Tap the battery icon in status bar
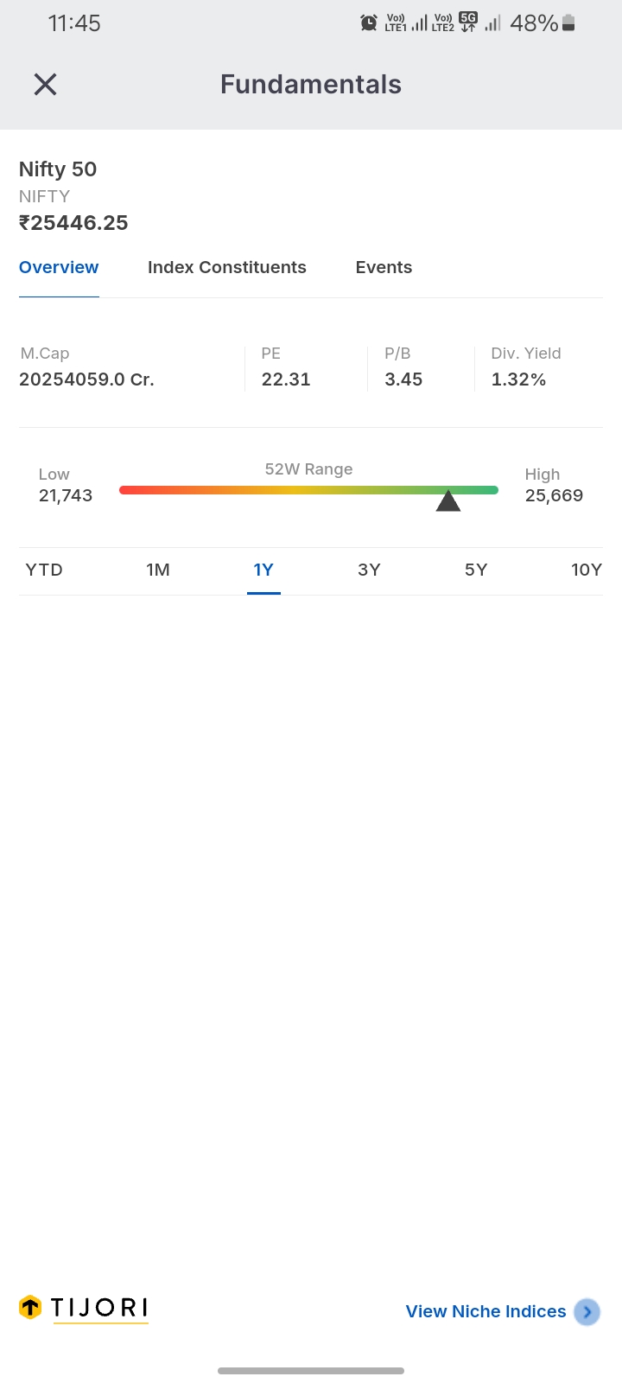The height and width of the screenshot is (1383, 622). [568, 23]
